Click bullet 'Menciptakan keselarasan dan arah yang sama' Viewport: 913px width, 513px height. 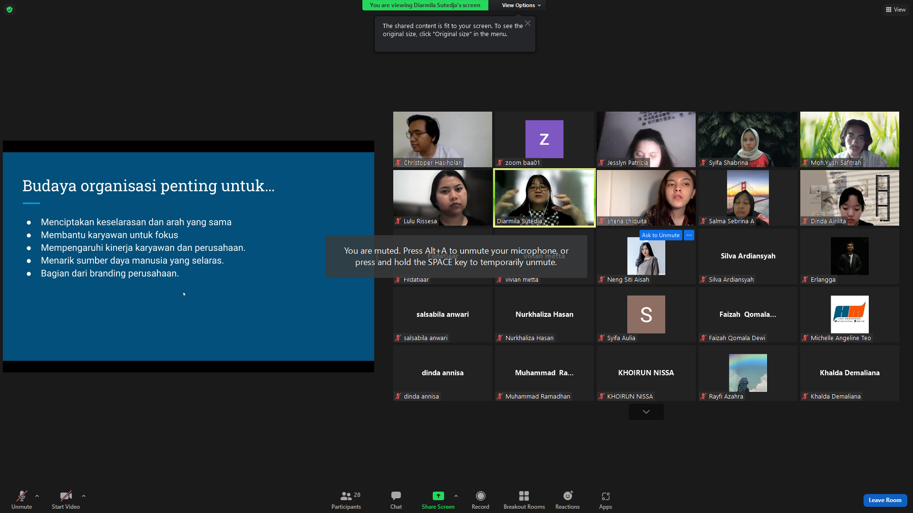pyautogui.click(x=136, y=222)
